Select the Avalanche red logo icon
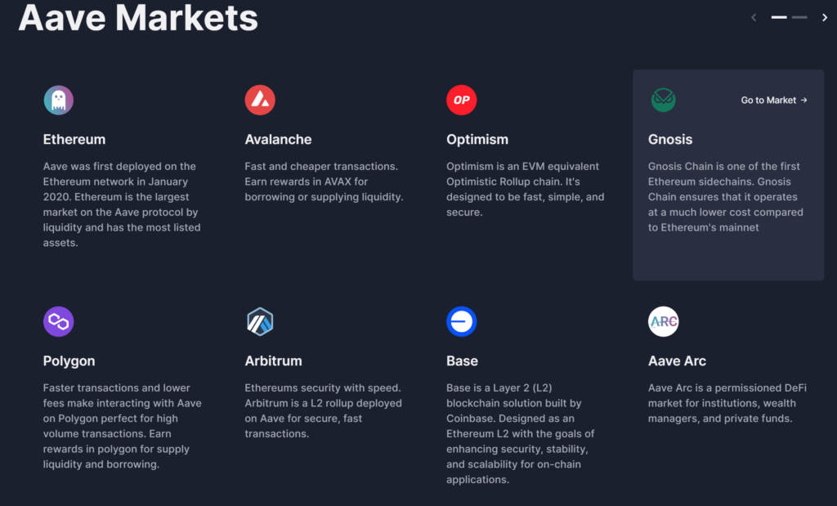Image resolution: width=837 pixels, height=506 pixels. [x=260, y=100]
